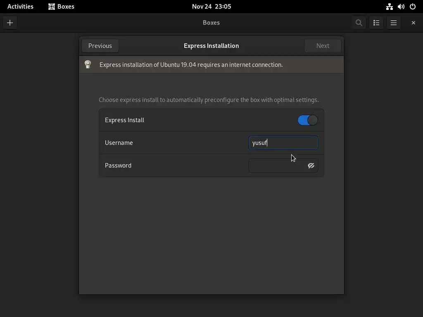Click the Boxes title in header bar
Image resolution: width=423 pixels, height=317 pixels.
point(211,23)
